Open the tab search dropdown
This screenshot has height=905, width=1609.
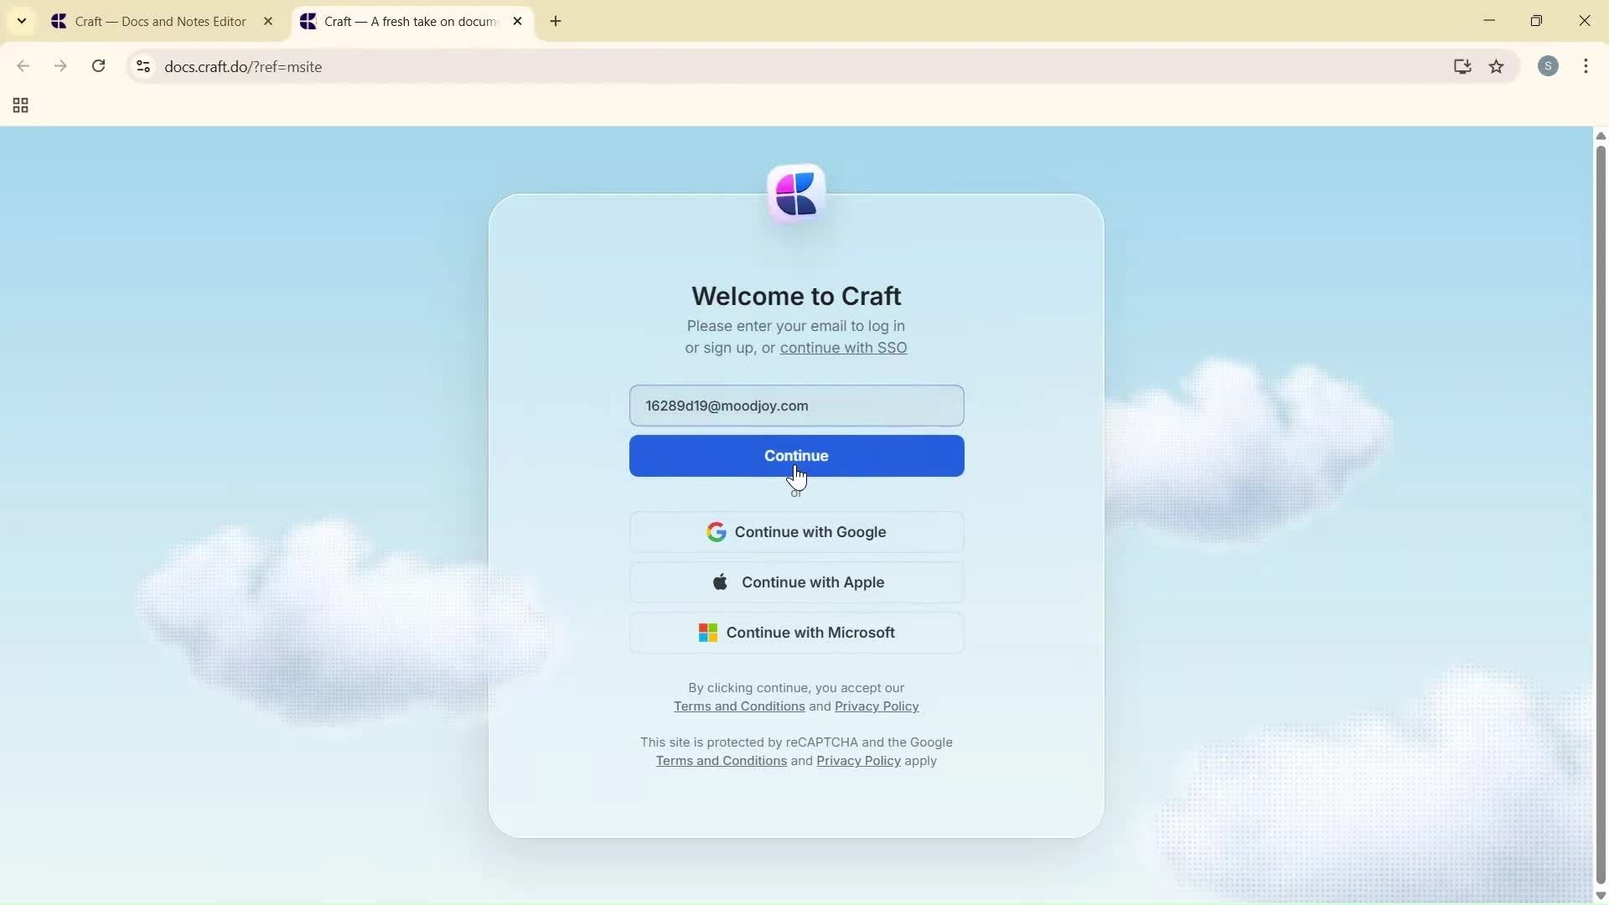[x=21, y=21]
